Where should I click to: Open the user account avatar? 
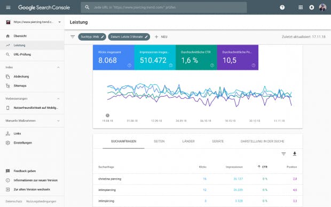coord(322,7)
